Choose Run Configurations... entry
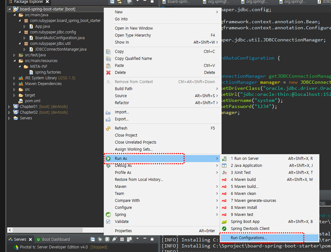 tap(269, 238)
